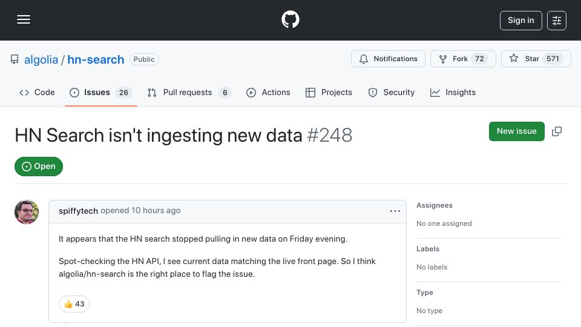Click the repository book icon
The width and height of the screenshot is (581, 327).
(x=15, y=59)
